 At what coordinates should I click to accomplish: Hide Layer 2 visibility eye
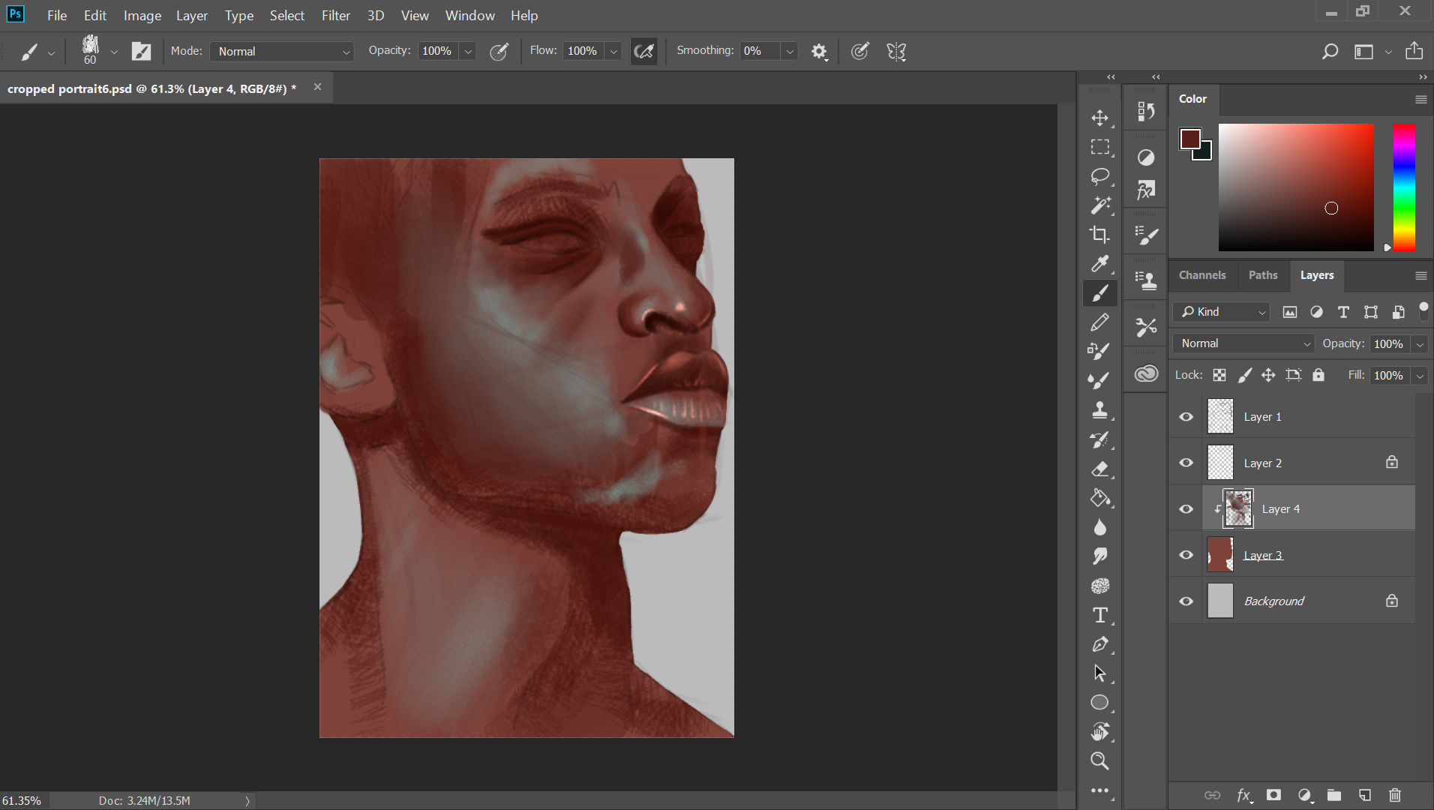tap(1186, 463)
